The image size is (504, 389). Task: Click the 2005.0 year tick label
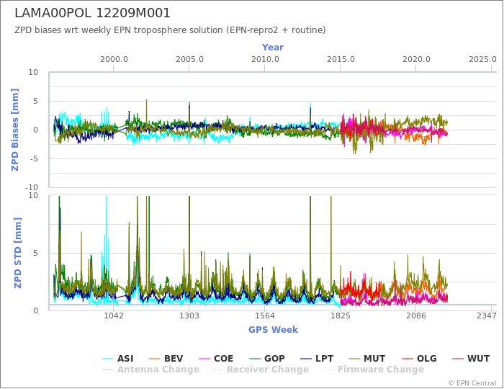[189, 60]
